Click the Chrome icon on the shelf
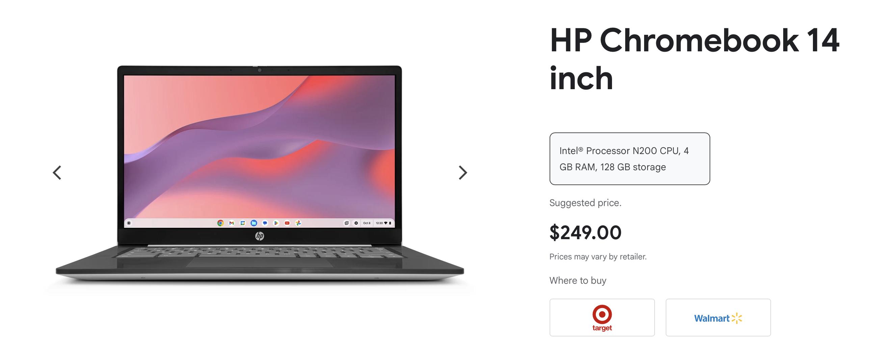Viewport: 875px width, 352px height. [x=220, y=223]
